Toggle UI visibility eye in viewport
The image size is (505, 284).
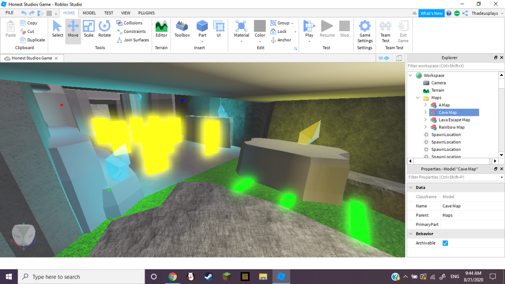(x=384, y=58)
